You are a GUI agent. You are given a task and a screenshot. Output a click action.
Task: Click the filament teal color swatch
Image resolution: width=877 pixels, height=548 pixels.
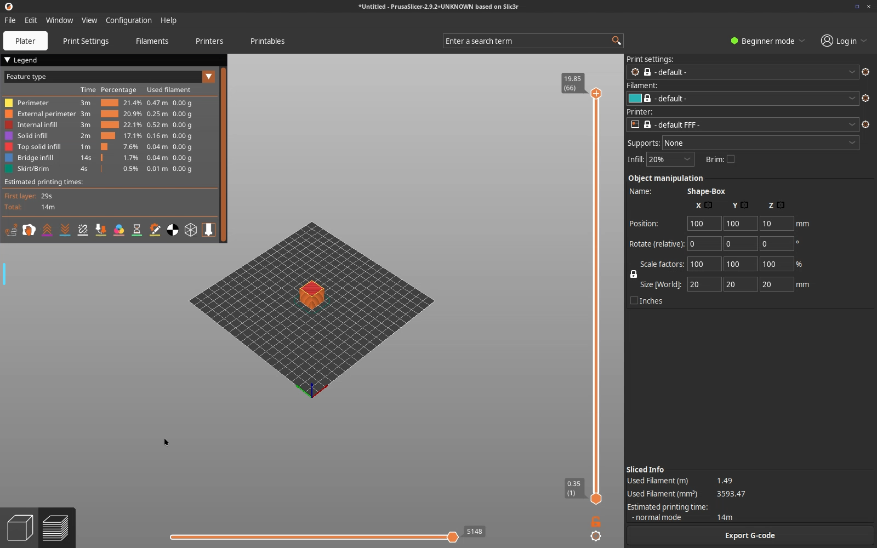(635, 98)
